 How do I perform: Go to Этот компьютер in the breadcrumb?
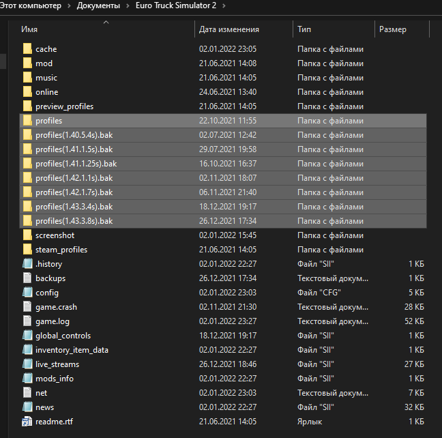coord(31,5)
